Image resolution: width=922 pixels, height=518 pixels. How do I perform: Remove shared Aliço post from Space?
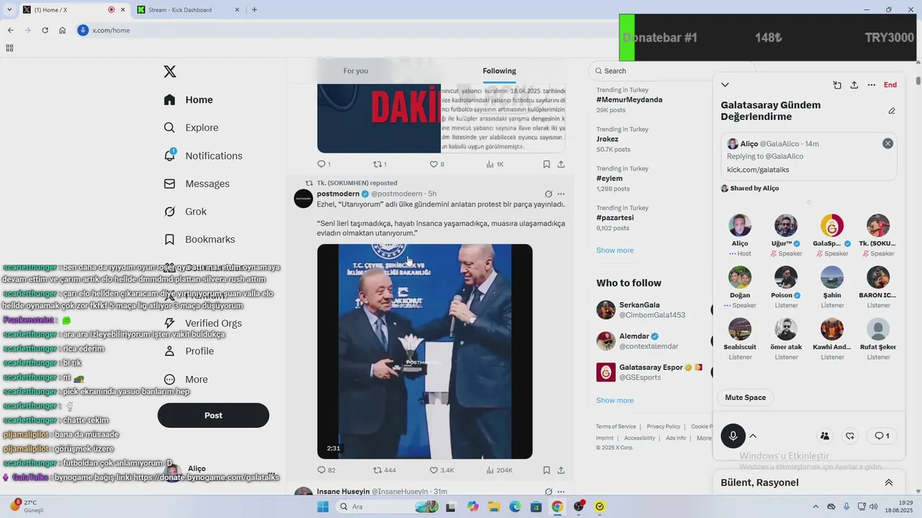click(x=888, y=143)
